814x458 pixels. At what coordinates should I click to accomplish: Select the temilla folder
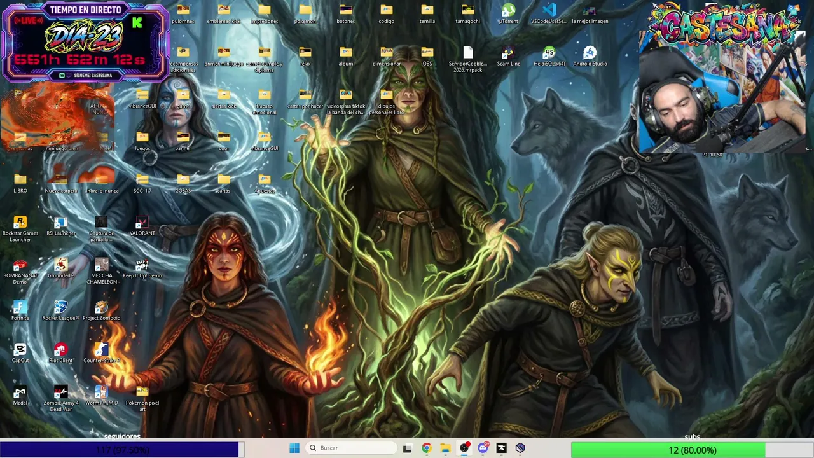427,14
